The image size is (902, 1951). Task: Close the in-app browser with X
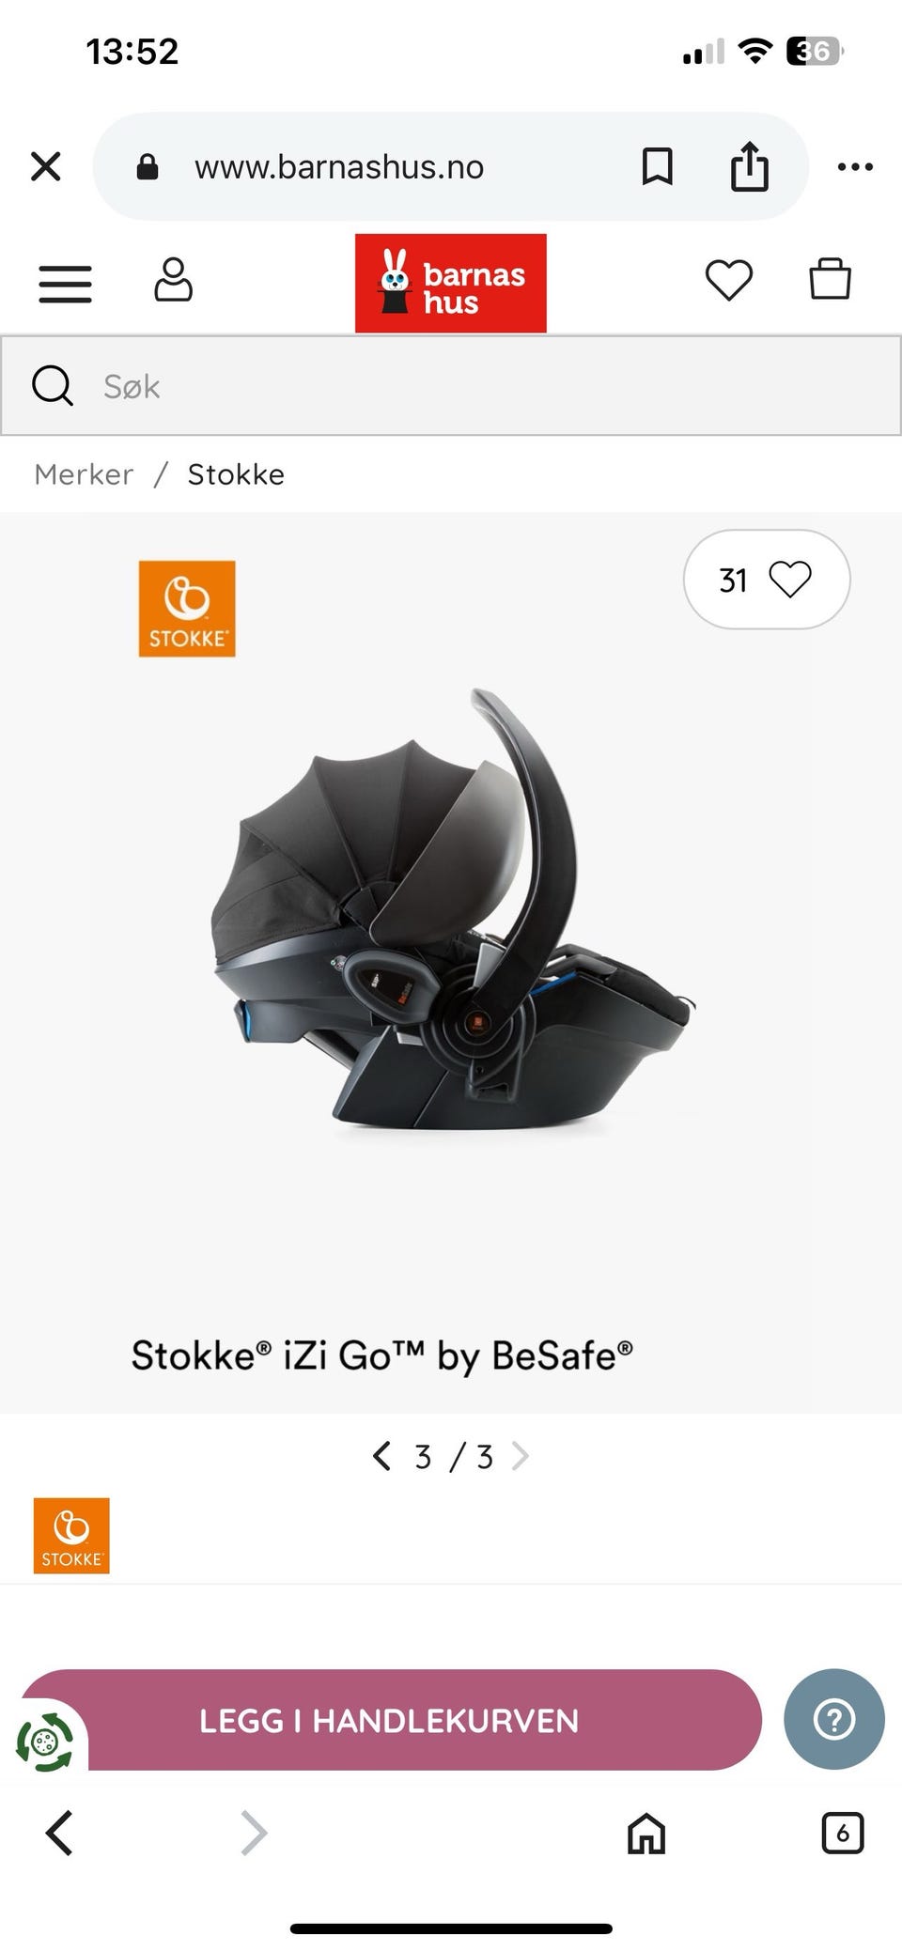pos(46,166)
